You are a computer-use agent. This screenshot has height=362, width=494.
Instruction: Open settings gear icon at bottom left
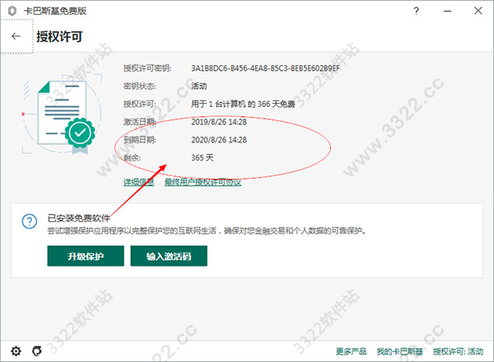tap(16, 351)
